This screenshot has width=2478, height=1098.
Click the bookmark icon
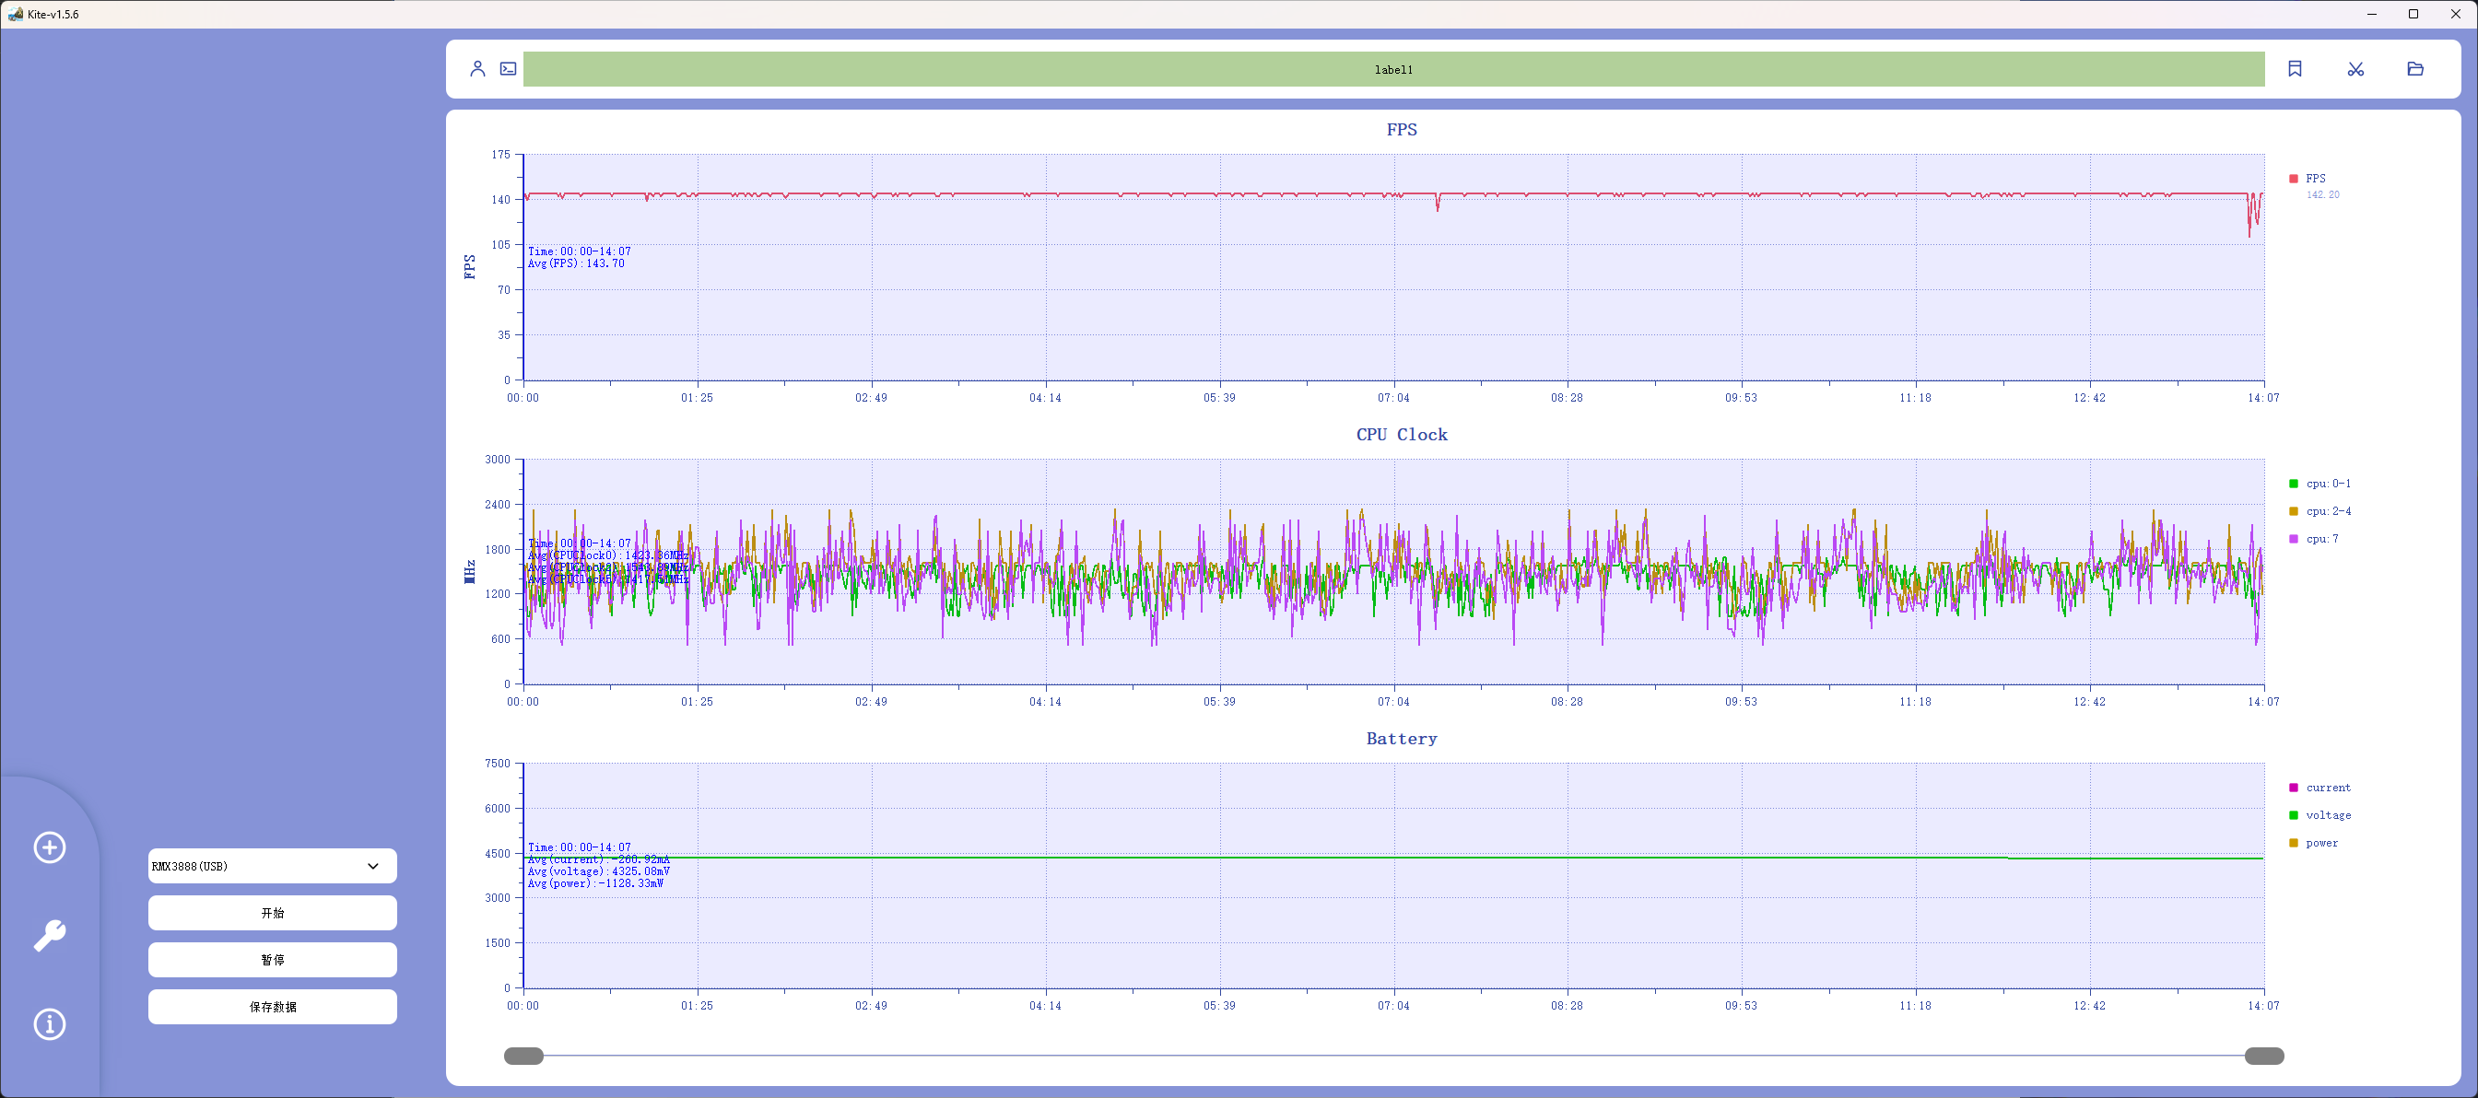[x=2295, y=68]
